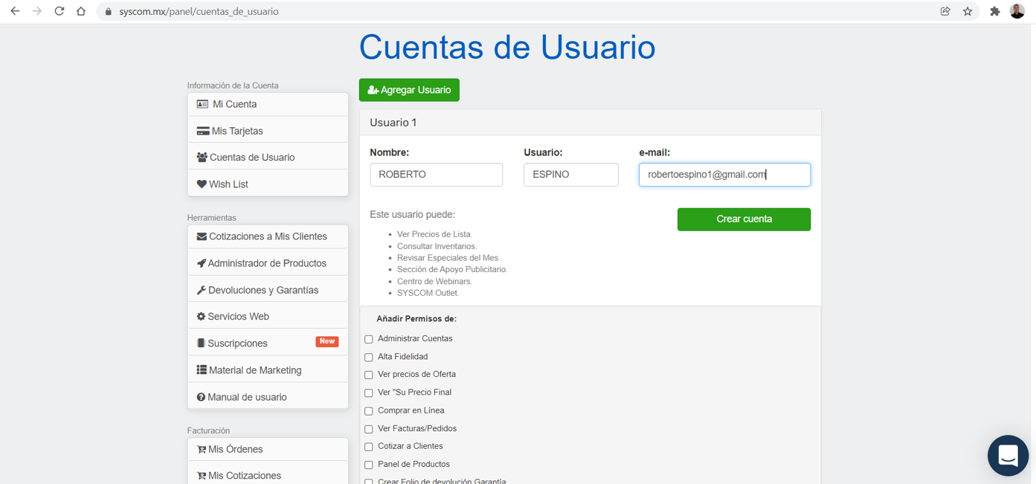Screen dimensions: 1036x484
Task: Select Mis Tarjetas menu item
Action: point(268,131)
